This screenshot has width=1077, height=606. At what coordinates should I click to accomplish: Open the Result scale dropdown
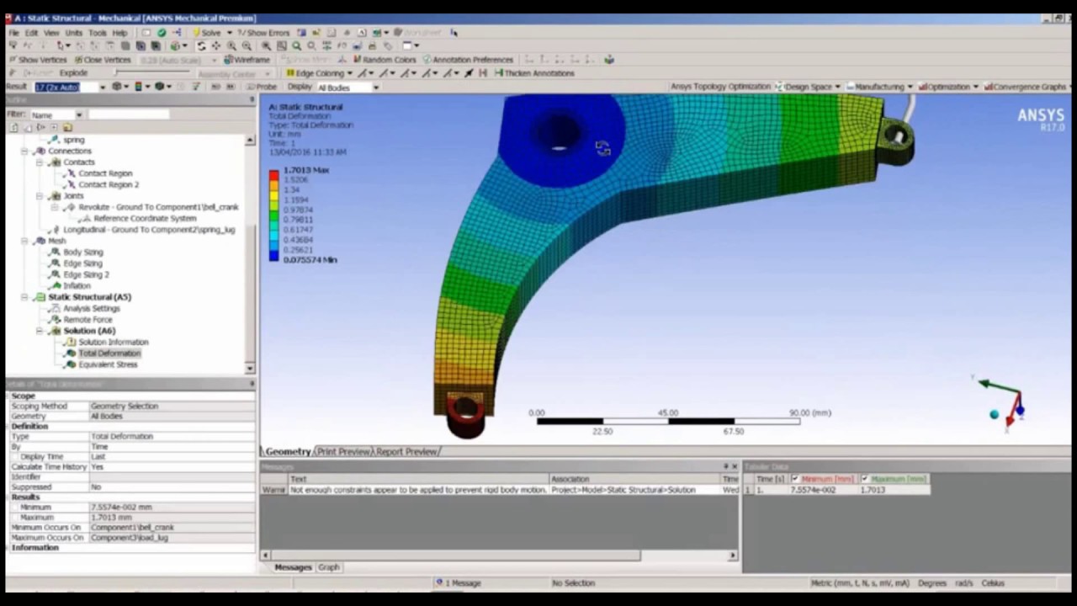coord(103,88)
